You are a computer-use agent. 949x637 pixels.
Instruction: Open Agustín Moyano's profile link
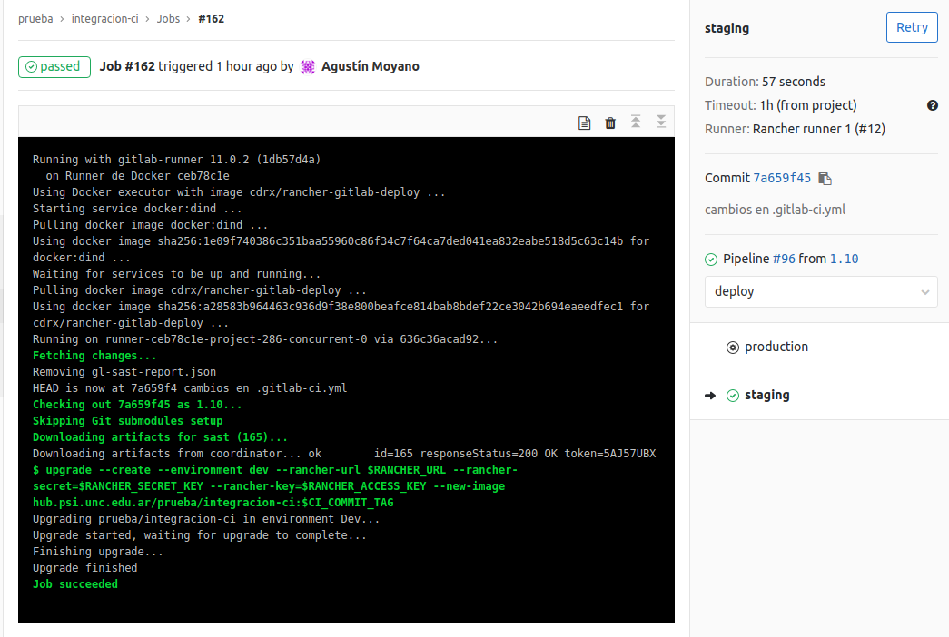(371, 66)
